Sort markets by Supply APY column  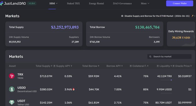tap(64, 66)
